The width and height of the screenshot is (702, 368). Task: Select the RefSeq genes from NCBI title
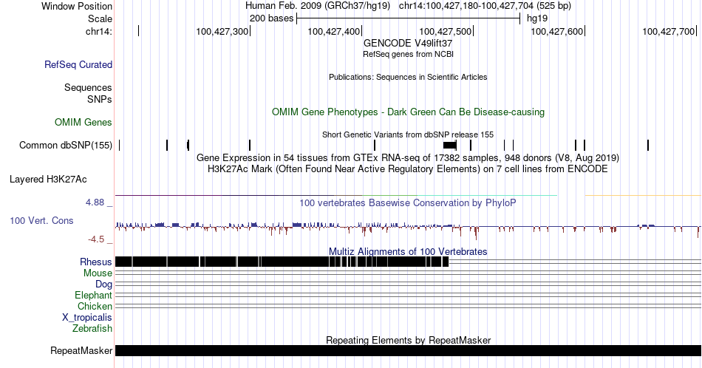(x=408, y=54)
